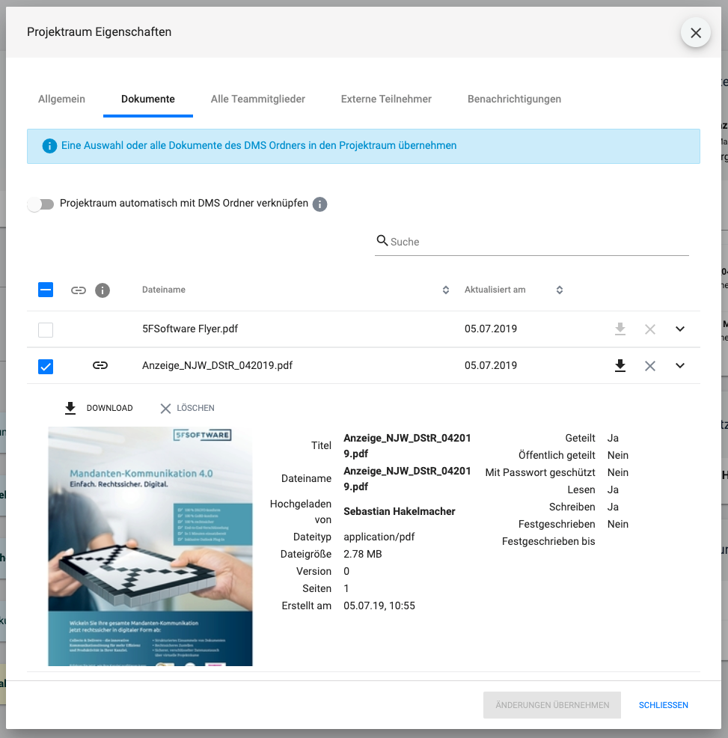Click link icon on Anzeige_NJW_DStR_042019.pdf row

click(100, 365)
